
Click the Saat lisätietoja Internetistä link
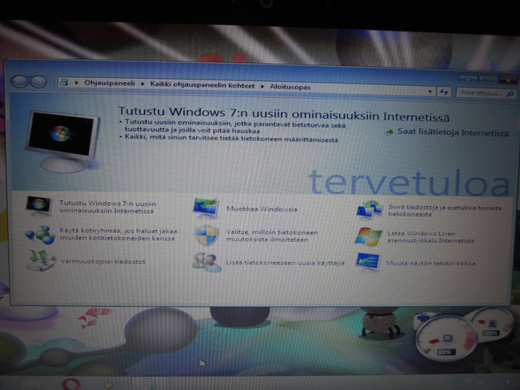pyautogui.click(x=452, y=132)
